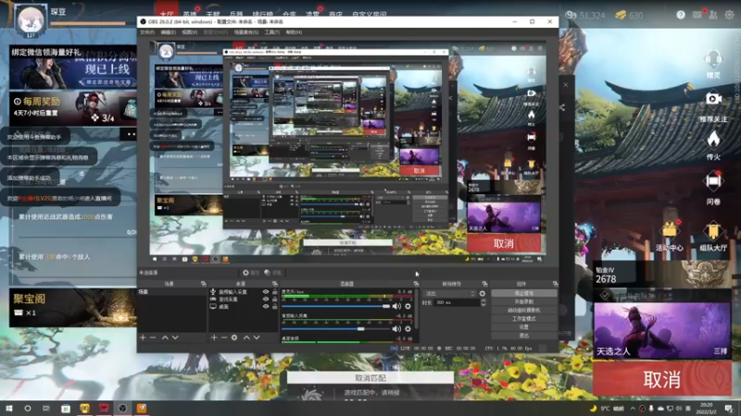Screen dimensions: 741x416
Task: Add a new source with the sources plus icon
Action: [214, 337]
